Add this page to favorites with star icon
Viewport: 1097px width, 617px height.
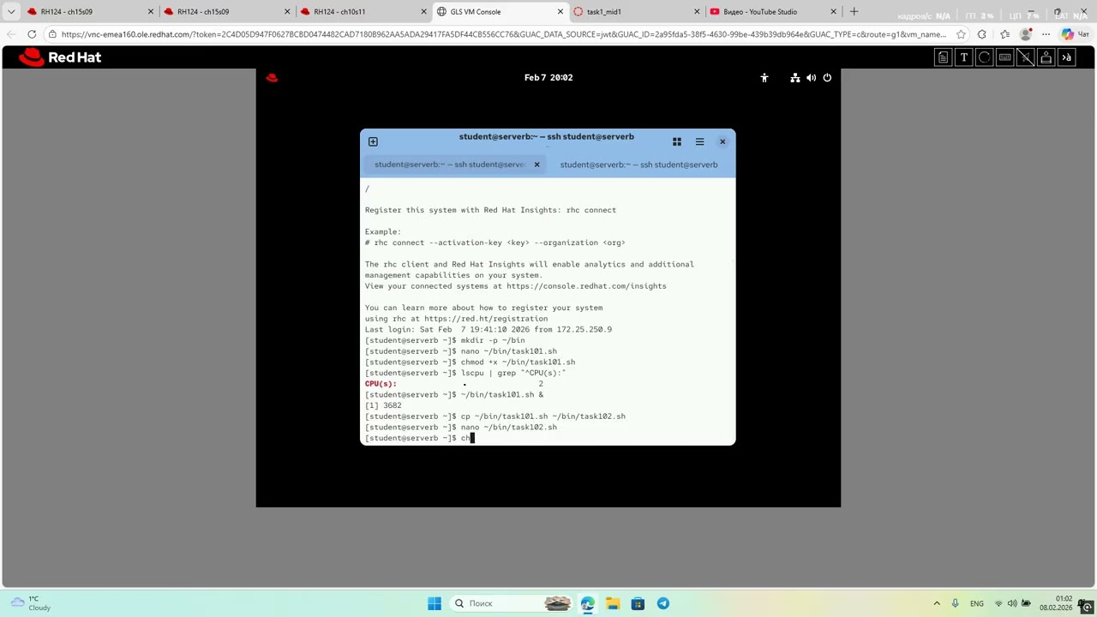tap(961, 34)
